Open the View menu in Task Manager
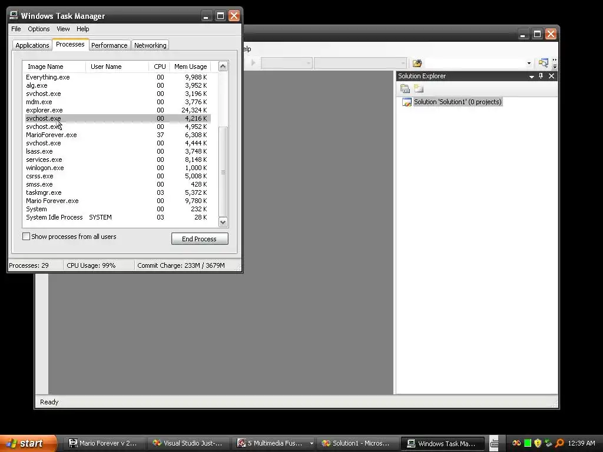 click(x=63, y=29)
